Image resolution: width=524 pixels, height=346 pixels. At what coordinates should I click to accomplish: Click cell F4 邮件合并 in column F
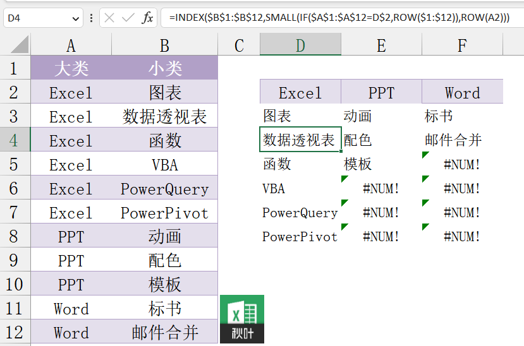(x=462, y=140)
